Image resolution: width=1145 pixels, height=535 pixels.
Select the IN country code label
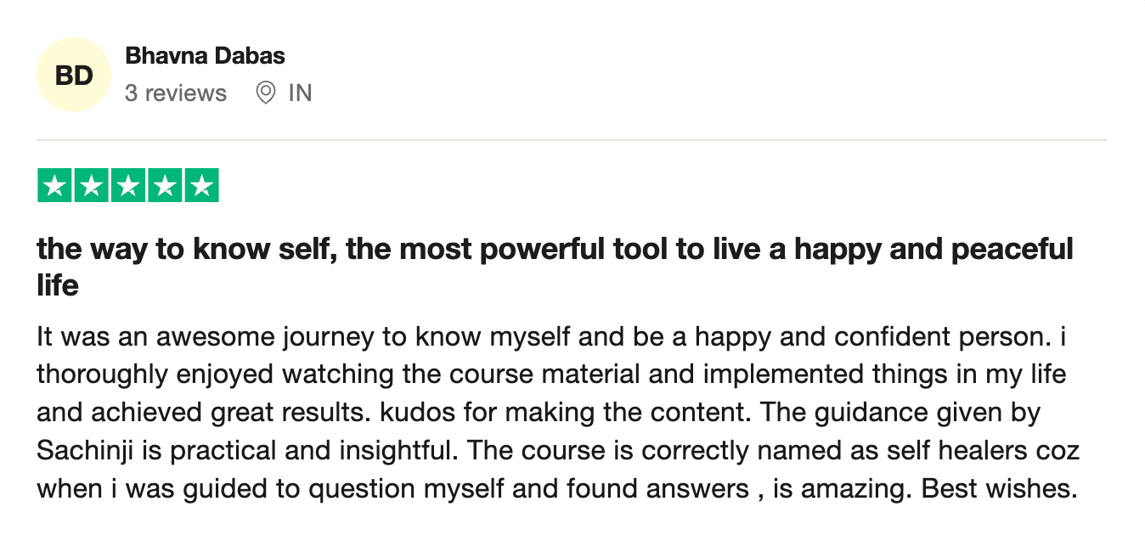(300, 93)
